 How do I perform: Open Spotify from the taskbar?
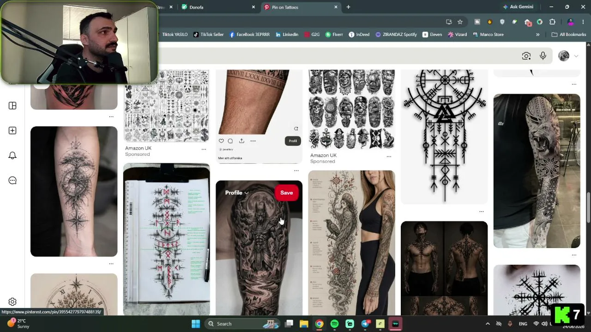click(334, 324)
